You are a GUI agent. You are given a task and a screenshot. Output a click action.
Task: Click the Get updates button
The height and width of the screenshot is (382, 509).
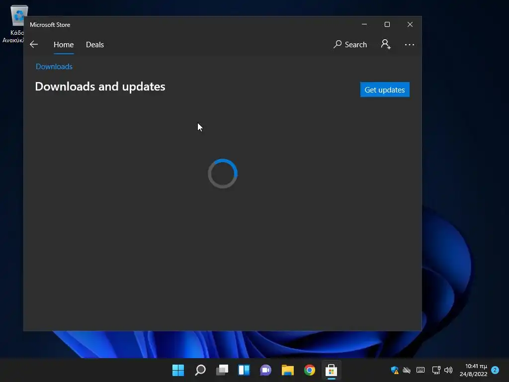click(385, 90)
